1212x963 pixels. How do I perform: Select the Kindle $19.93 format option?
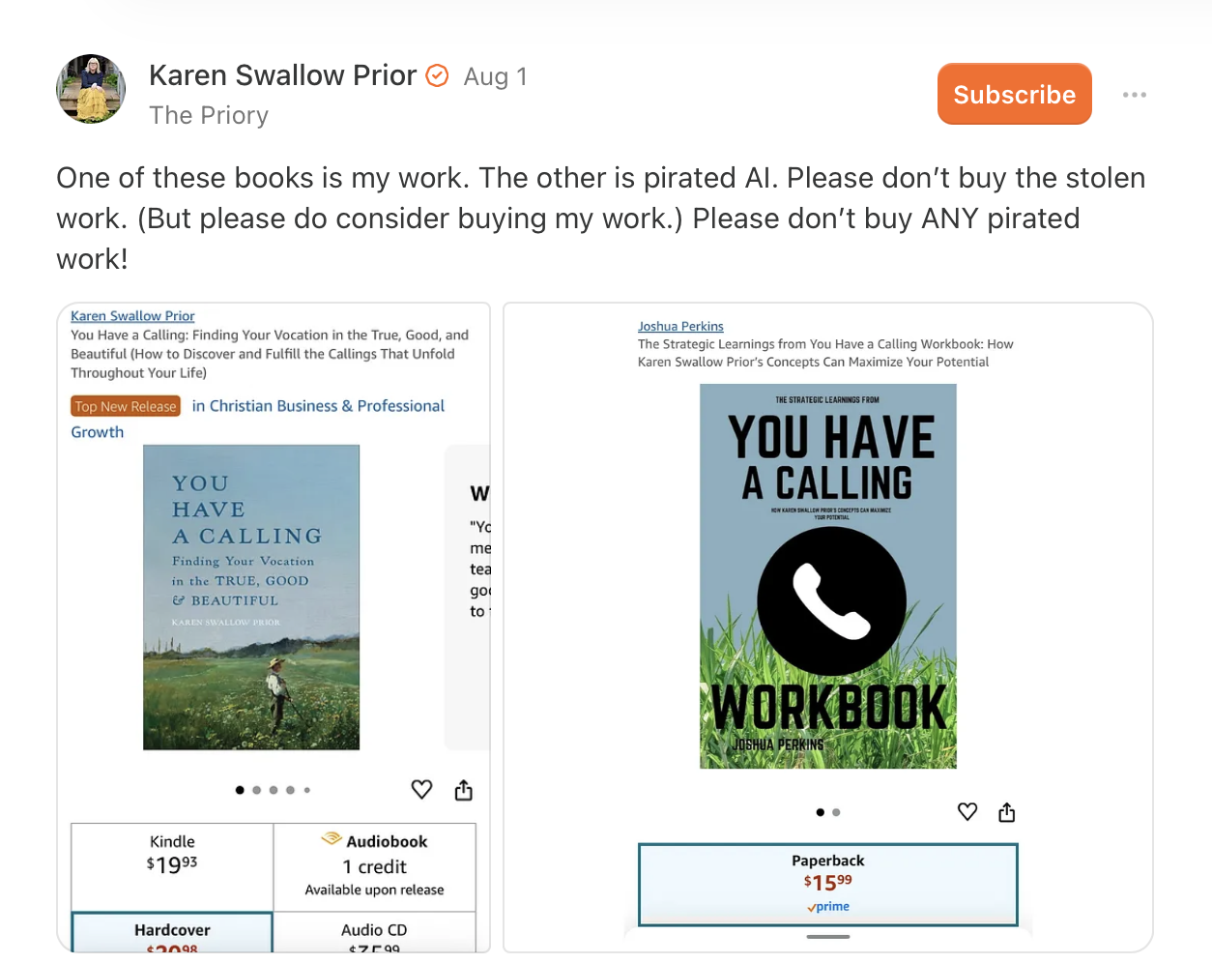(x=172, y=855)
